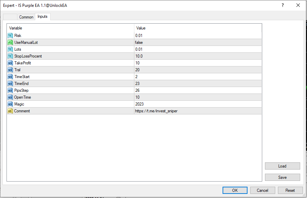Screen dimensions: 307x198
Task: Reset inputs to default values
Action: pyautogui.click(x=290, y=190)
